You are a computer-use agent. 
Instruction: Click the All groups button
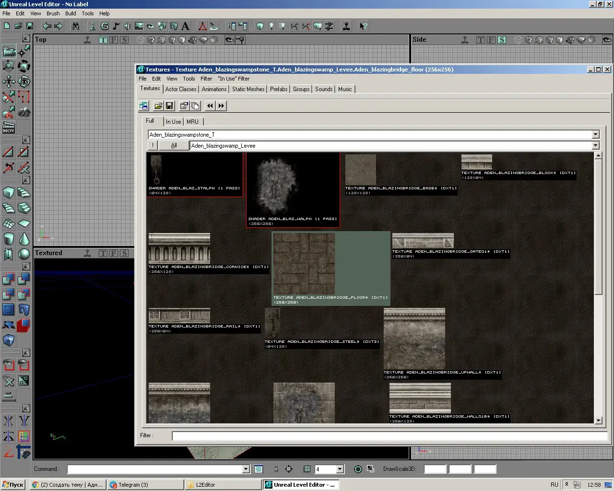point(174,145)
